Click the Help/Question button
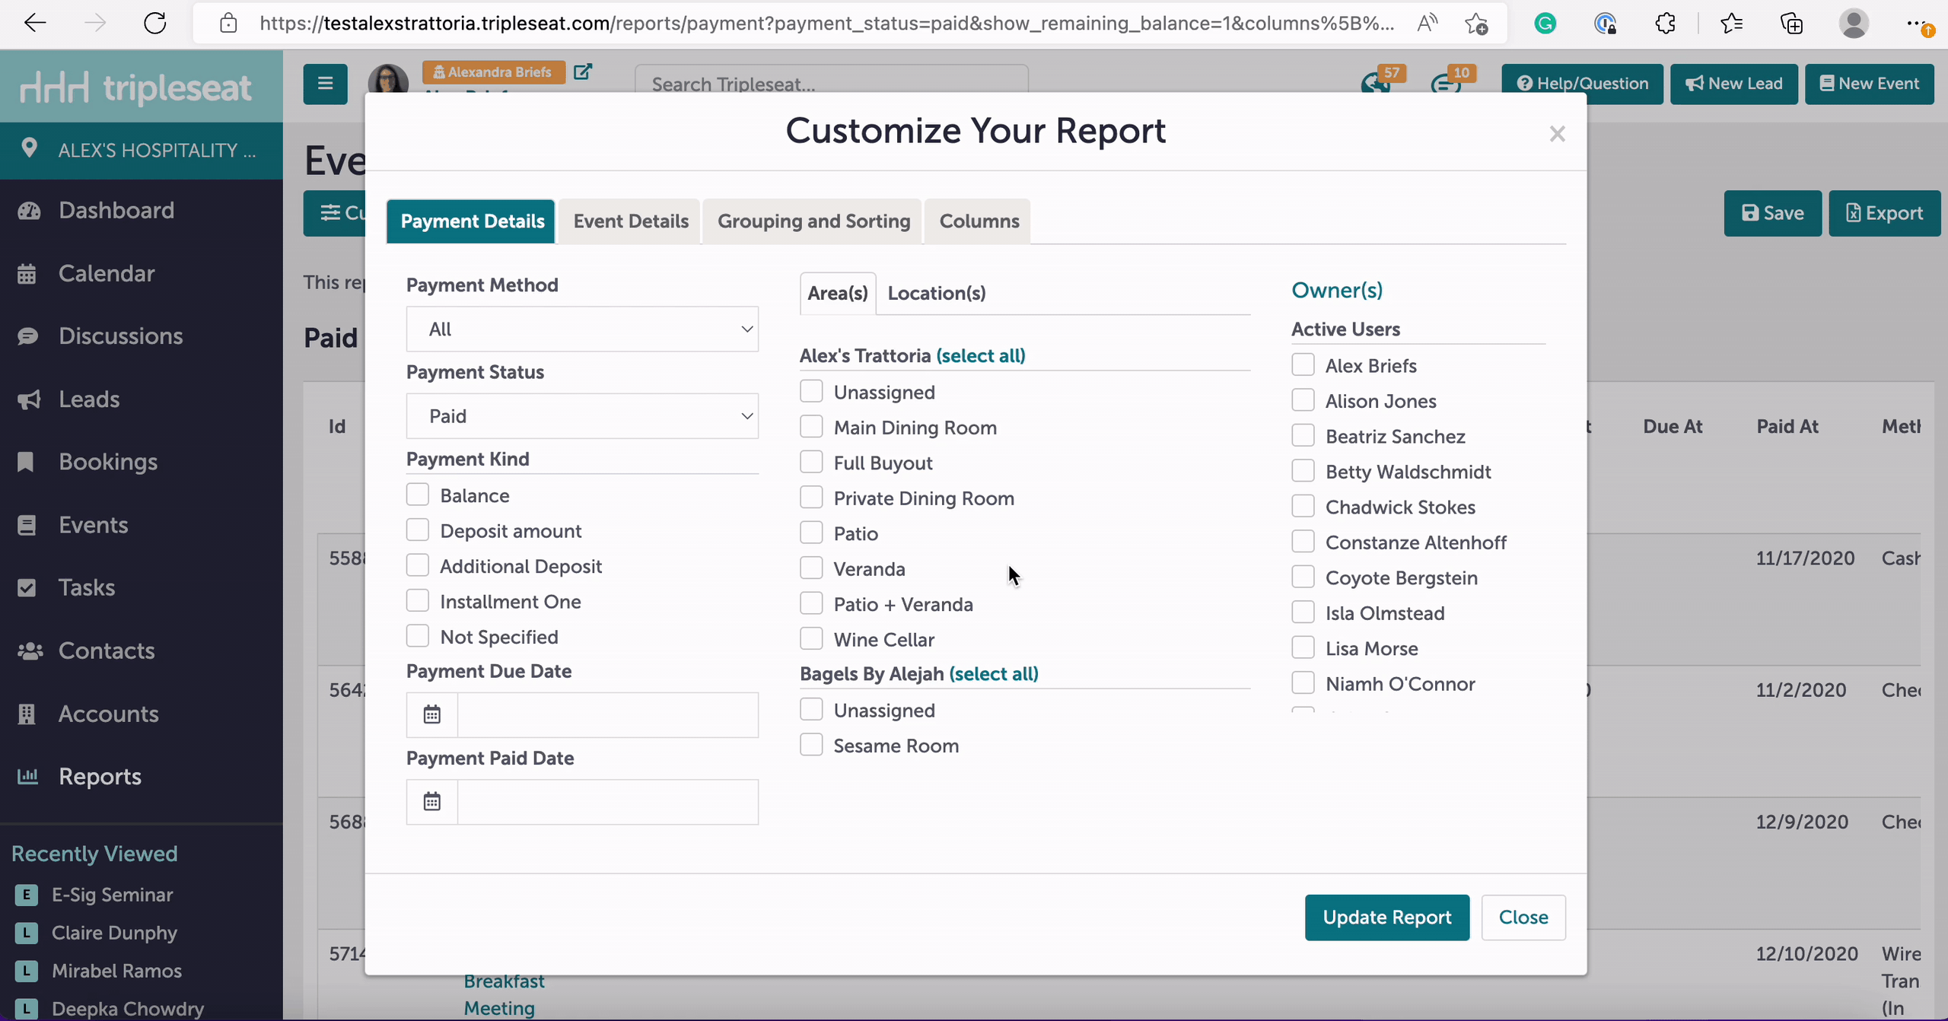 (x=1582, y=84)
